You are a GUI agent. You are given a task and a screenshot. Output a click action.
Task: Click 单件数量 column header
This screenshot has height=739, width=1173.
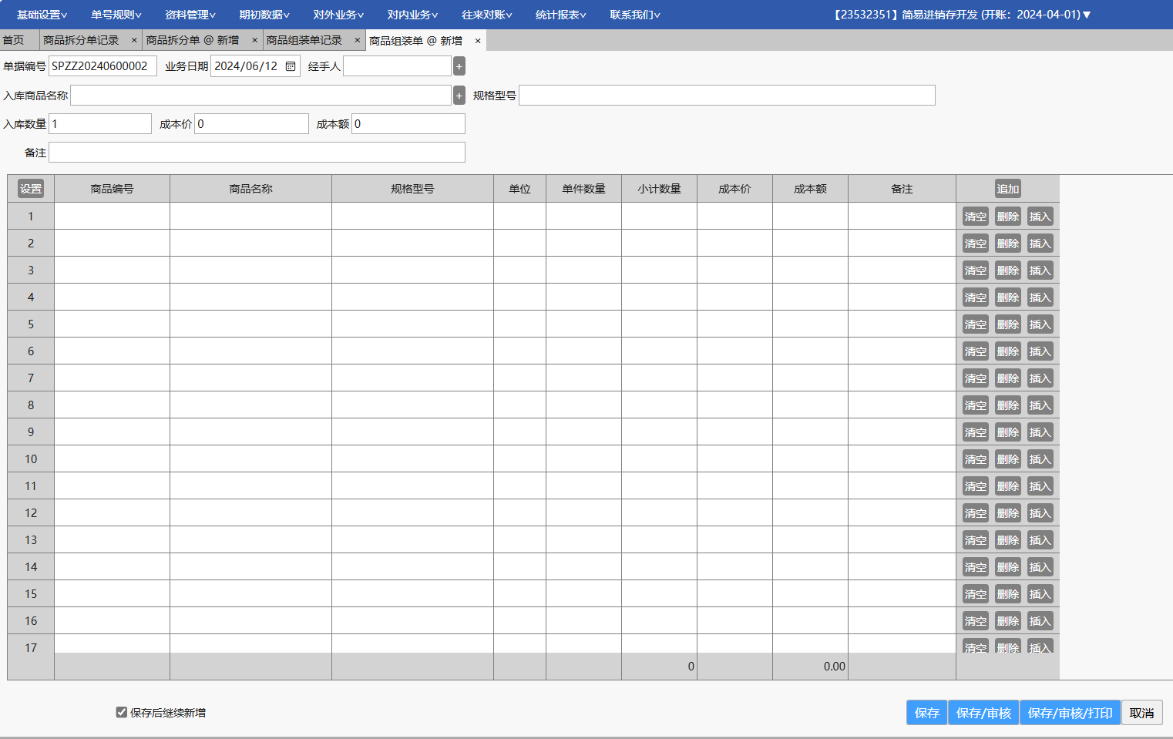[x=583, y=189]
